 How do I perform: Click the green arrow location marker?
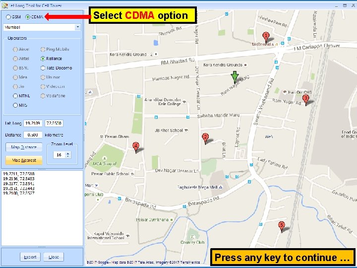[x=235, y=77]
